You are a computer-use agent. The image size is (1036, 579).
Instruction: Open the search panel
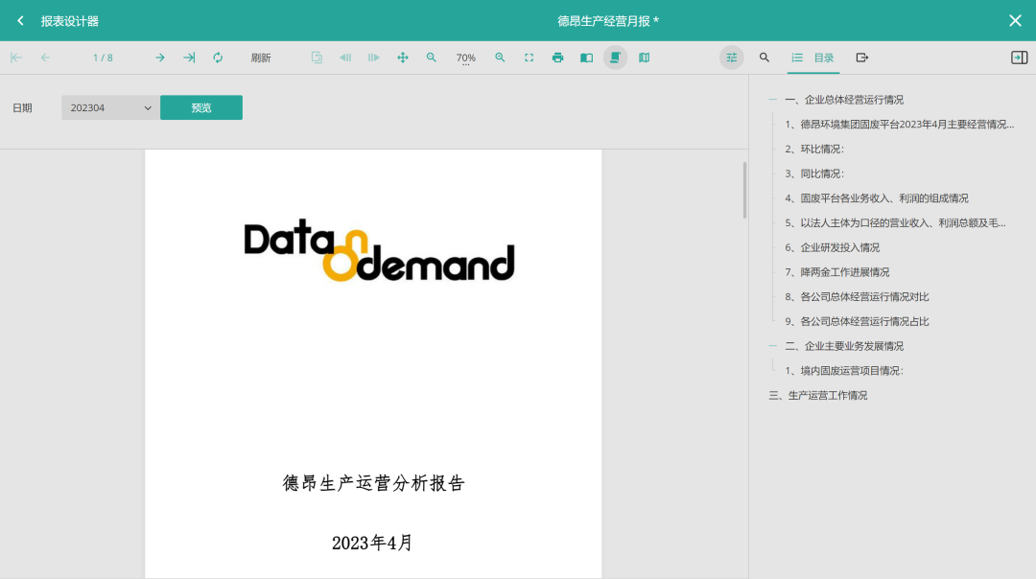(x=765, y=58)
